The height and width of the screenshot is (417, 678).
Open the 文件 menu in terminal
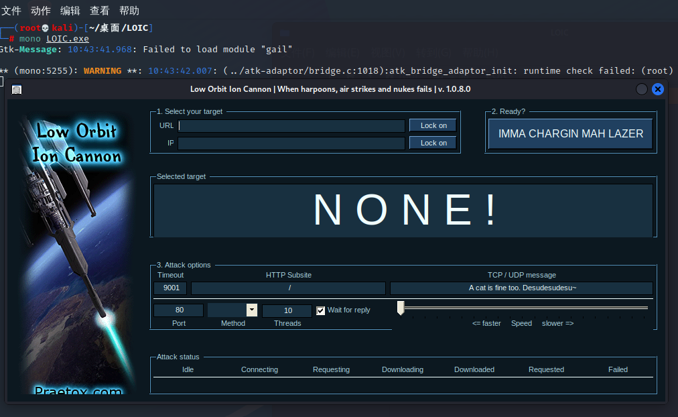tap(11, 10)
